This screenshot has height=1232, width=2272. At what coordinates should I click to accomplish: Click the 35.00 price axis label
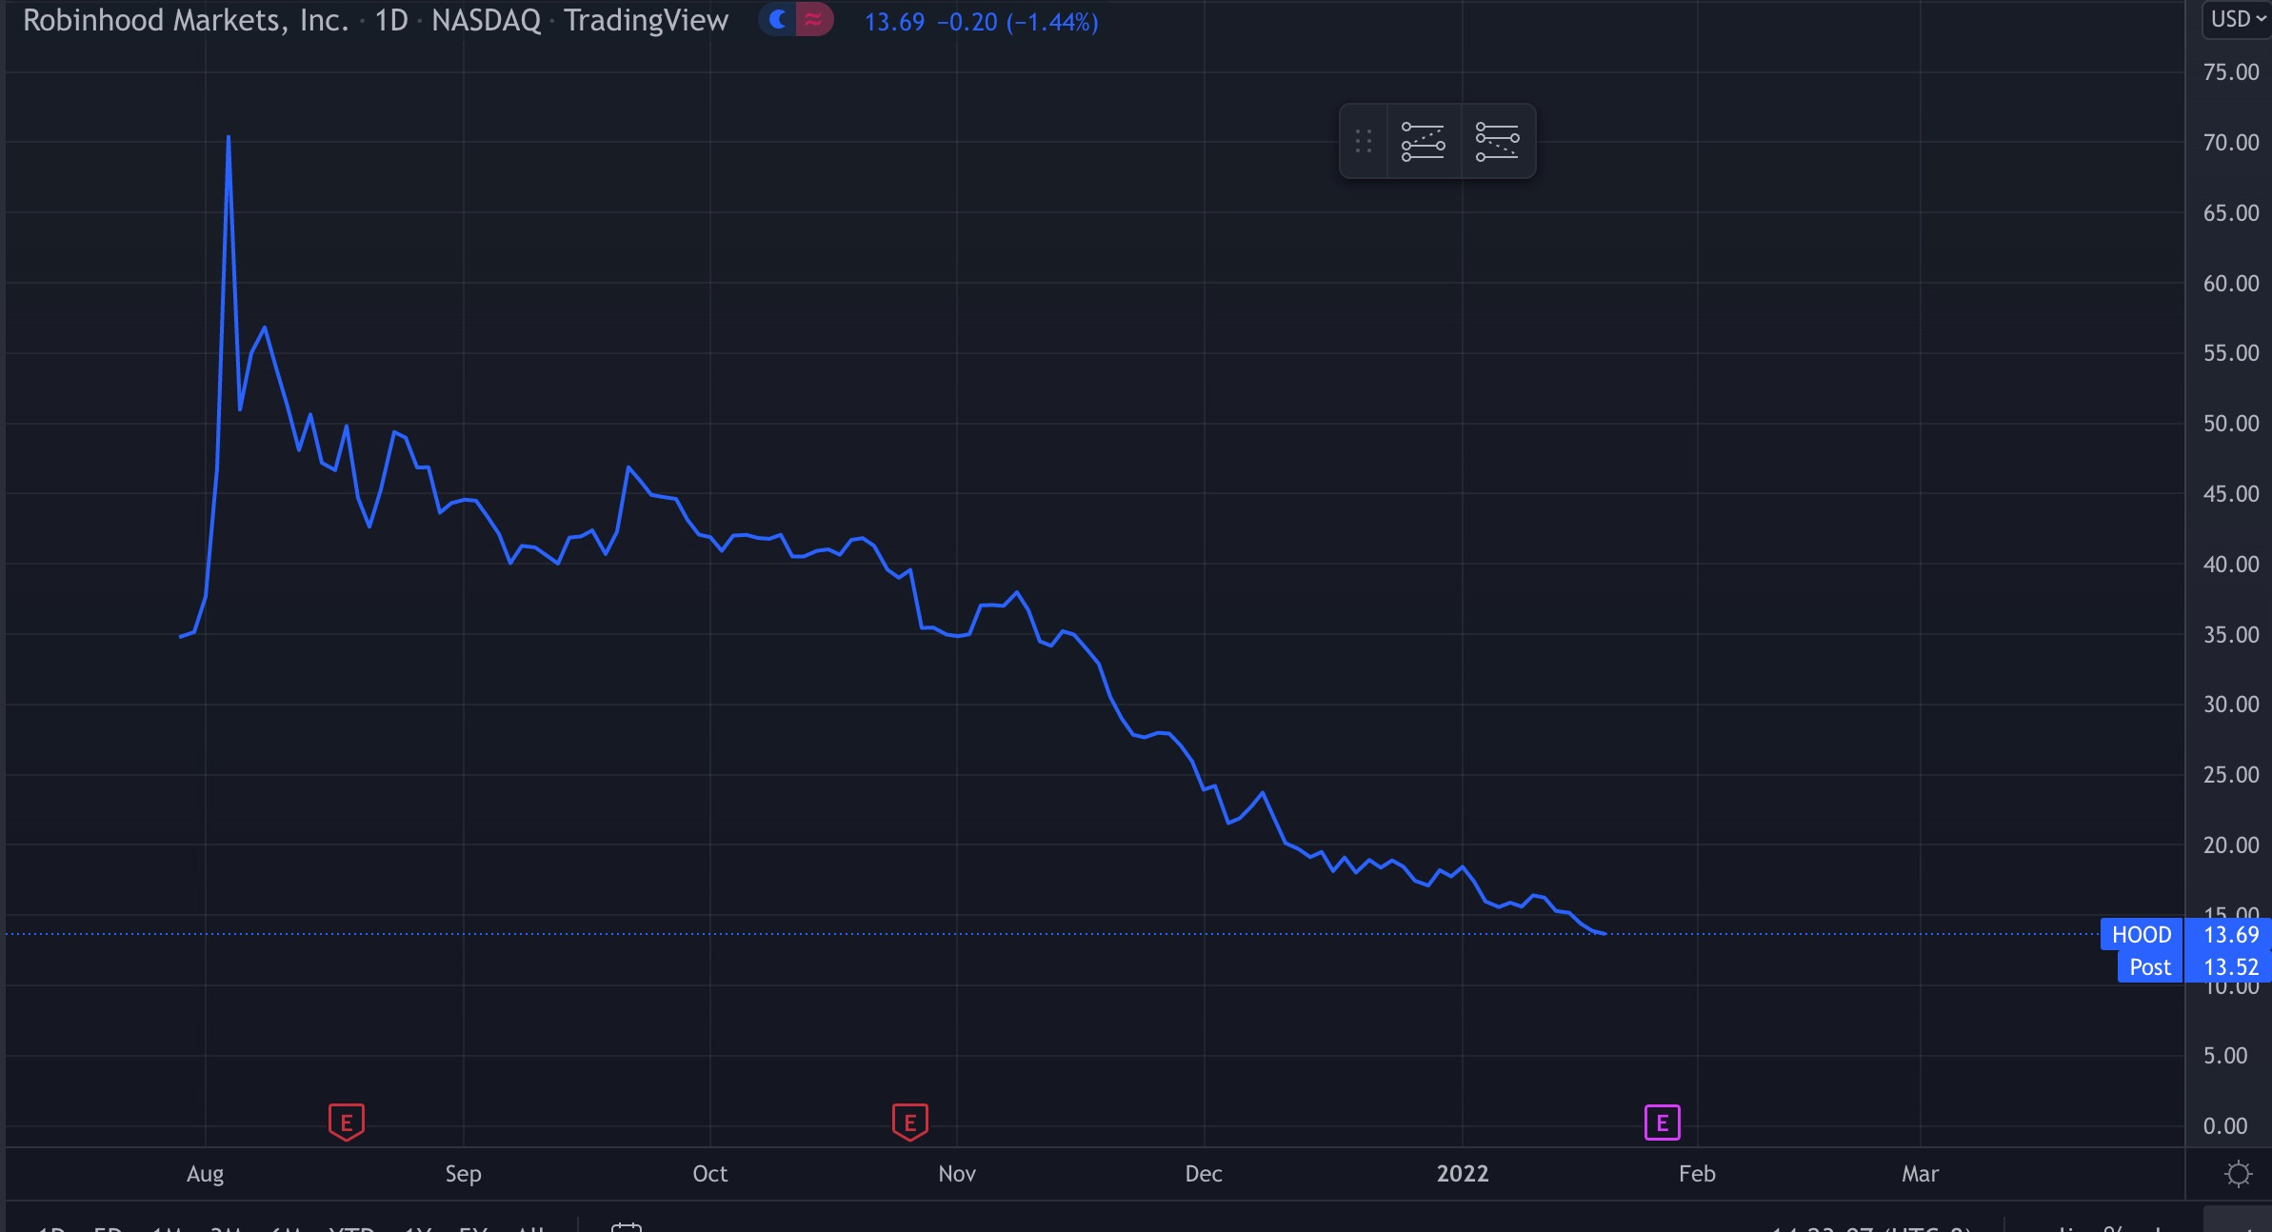[x=2230, y=635]
